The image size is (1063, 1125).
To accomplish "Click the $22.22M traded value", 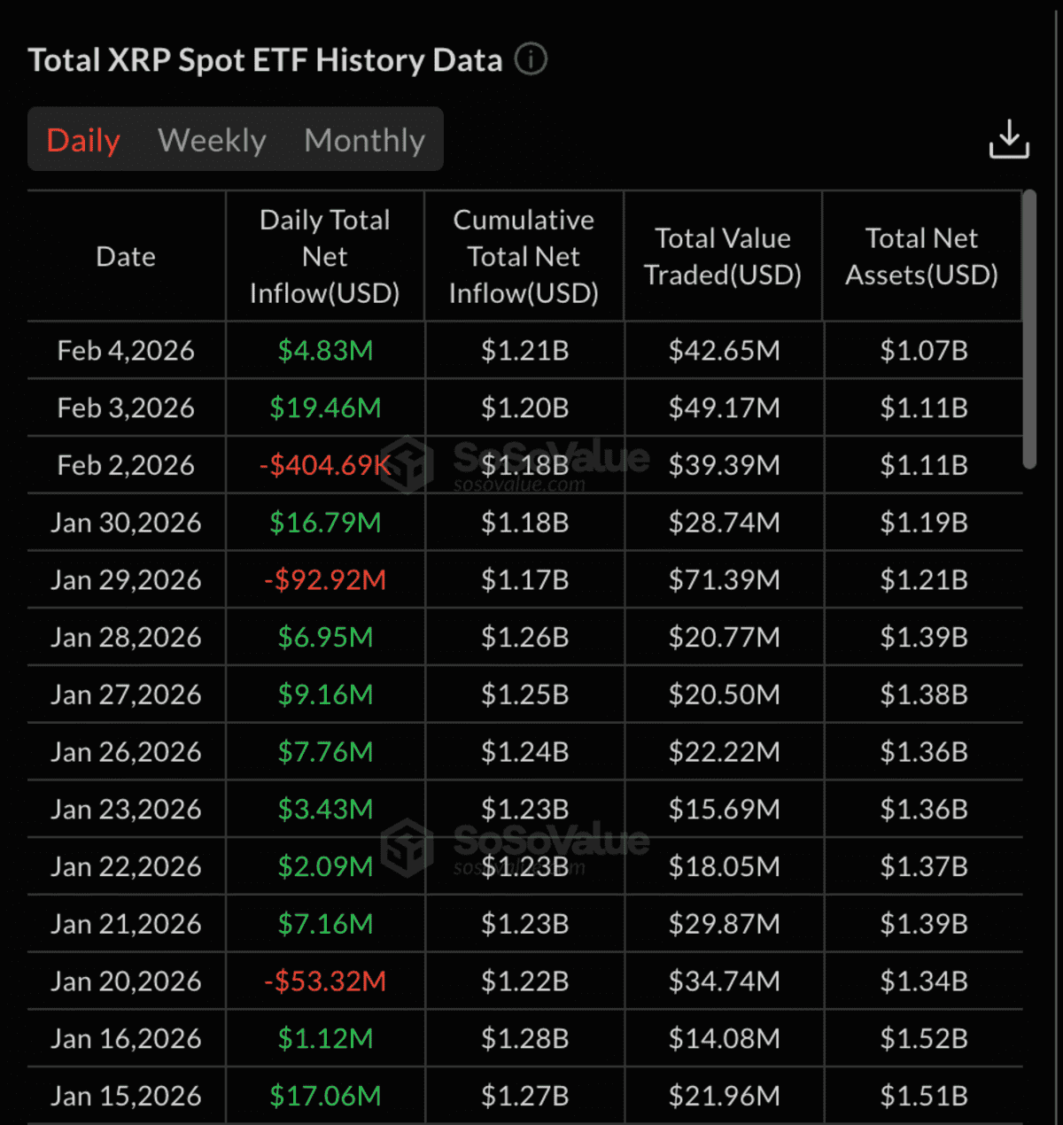I will pos(724,752).
